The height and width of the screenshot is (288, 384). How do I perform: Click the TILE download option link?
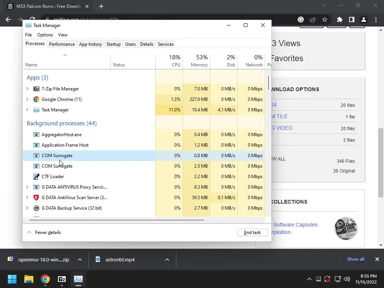[279, 116]
